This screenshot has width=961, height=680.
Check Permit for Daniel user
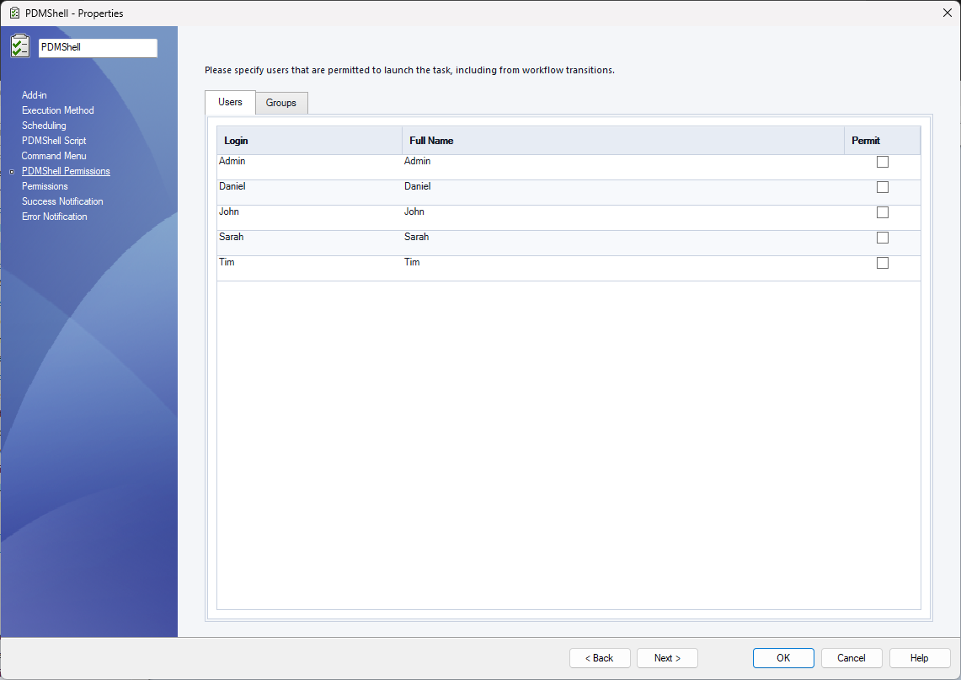click(882, 187)
